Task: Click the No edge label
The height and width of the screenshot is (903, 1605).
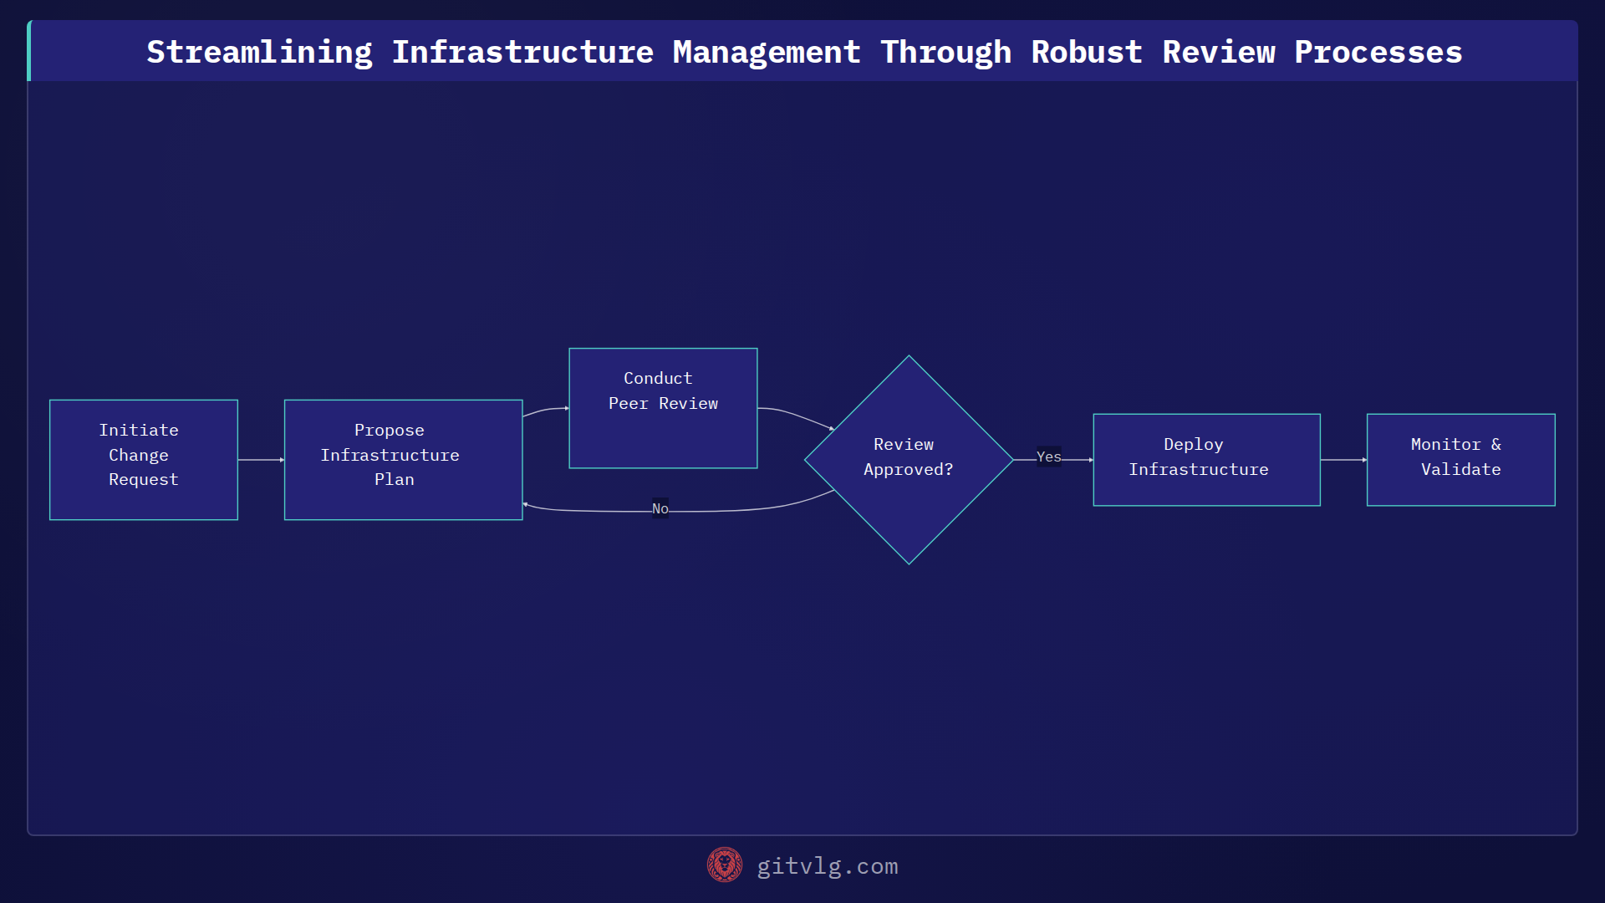Action: (660, 508)
